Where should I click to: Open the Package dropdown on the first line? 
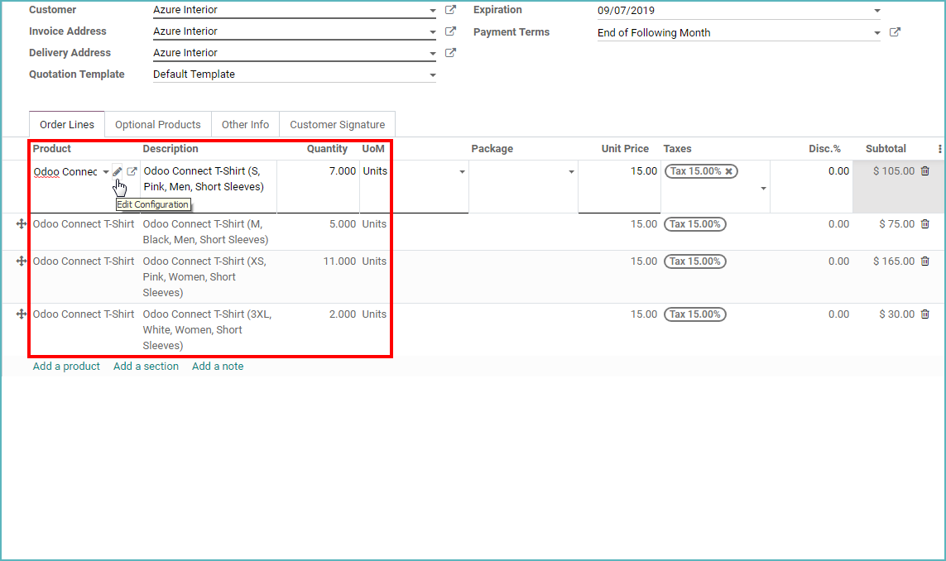(x=570, y=172)
